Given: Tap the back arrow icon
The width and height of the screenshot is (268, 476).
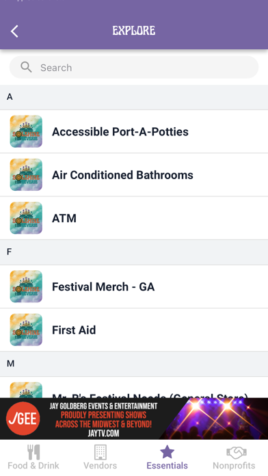Looking at the screenshot, I should click(x=14, y=31).
